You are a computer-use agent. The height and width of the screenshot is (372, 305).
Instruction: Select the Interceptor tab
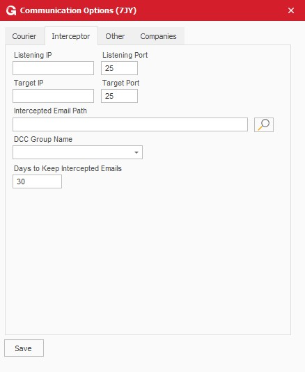[x=71, y=36]
